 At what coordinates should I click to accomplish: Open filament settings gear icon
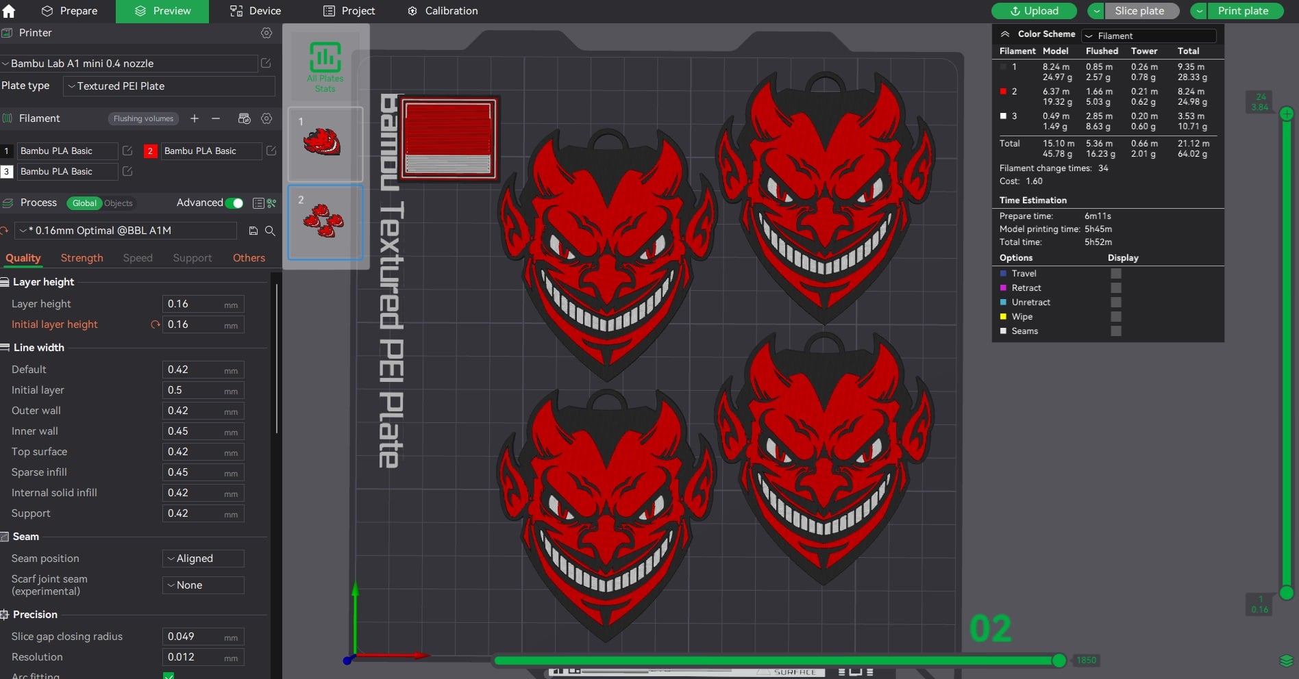point(267,118)
